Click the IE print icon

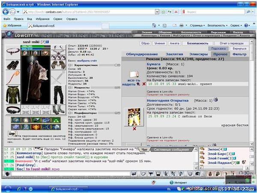tap(182, 25)
